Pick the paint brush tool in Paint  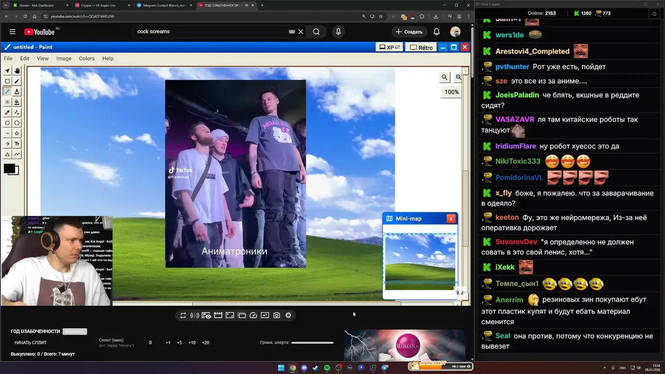pyautogui.click(x=17, y=91)
